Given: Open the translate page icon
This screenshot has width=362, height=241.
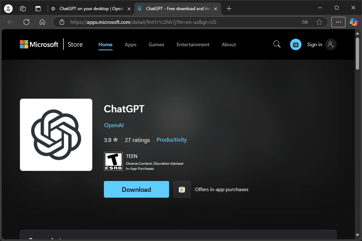Looking at the screenshot, I should coord(305,22).
